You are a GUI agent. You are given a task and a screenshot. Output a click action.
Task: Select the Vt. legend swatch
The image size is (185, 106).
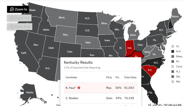point(173,46)
